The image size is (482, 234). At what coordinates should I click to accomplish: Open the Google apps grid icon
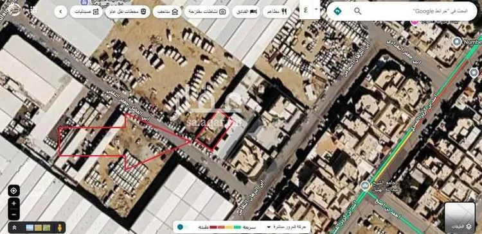pos(33,10)
